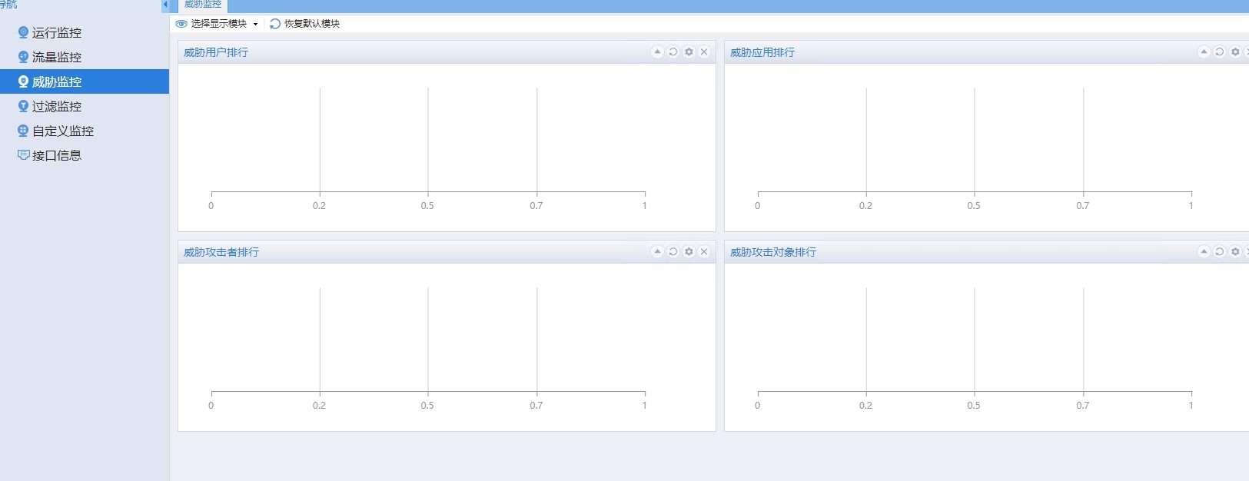Open 接口信息 in the sidebar
The width and height of the screenshot is (1249, 481).
(85, 155)
